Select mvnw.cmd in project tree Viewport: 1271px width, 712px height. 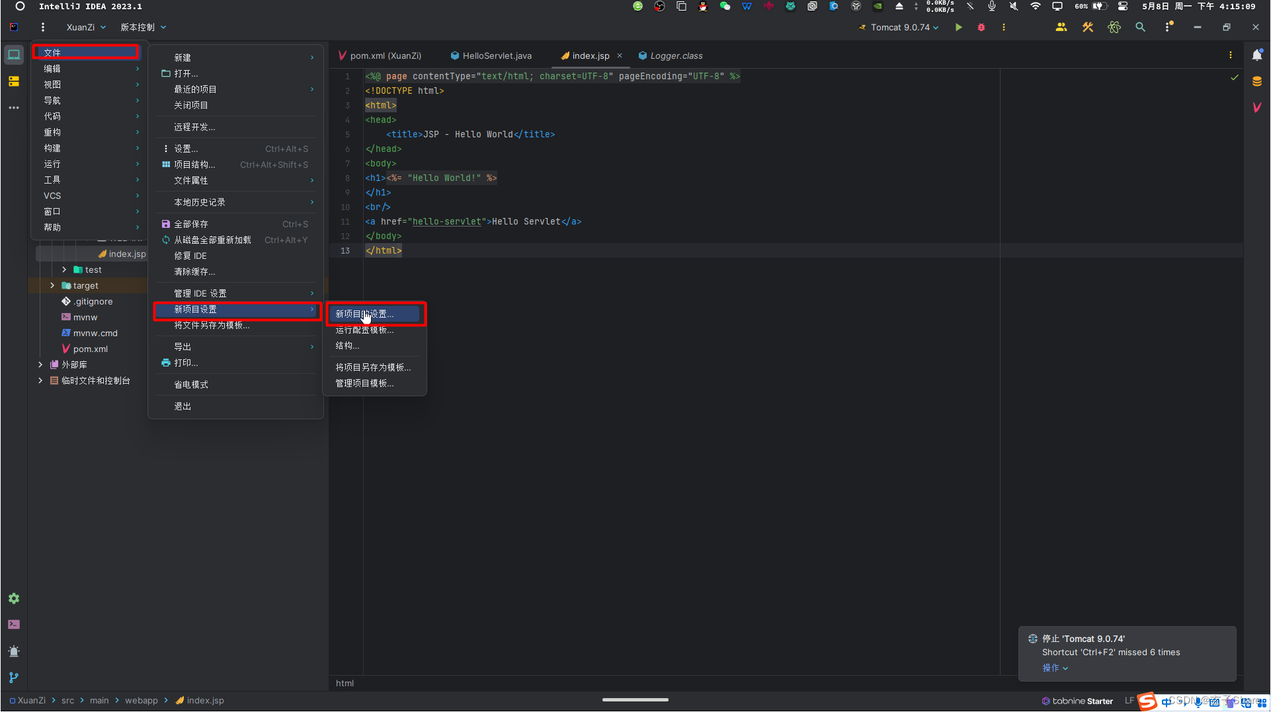point(95,333)
